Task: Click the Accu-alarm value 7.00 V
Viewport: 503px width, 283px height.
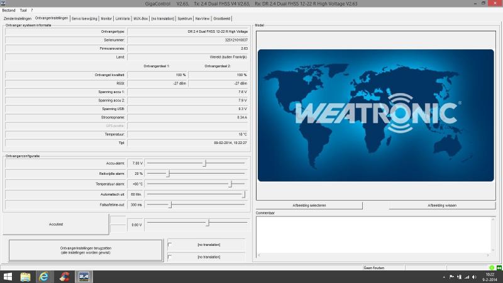Action: point(135,164)
